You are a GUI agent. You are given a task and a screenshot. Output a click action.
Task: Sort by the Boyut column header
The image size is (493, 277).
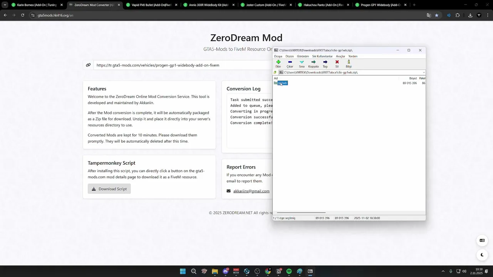413,78
